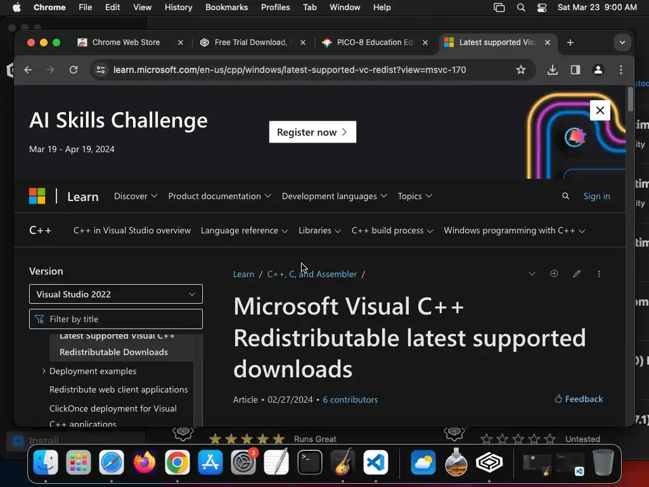Open macOS Control Center icon
The height and width of the screenshot is (487, 649).
(541, 8)
